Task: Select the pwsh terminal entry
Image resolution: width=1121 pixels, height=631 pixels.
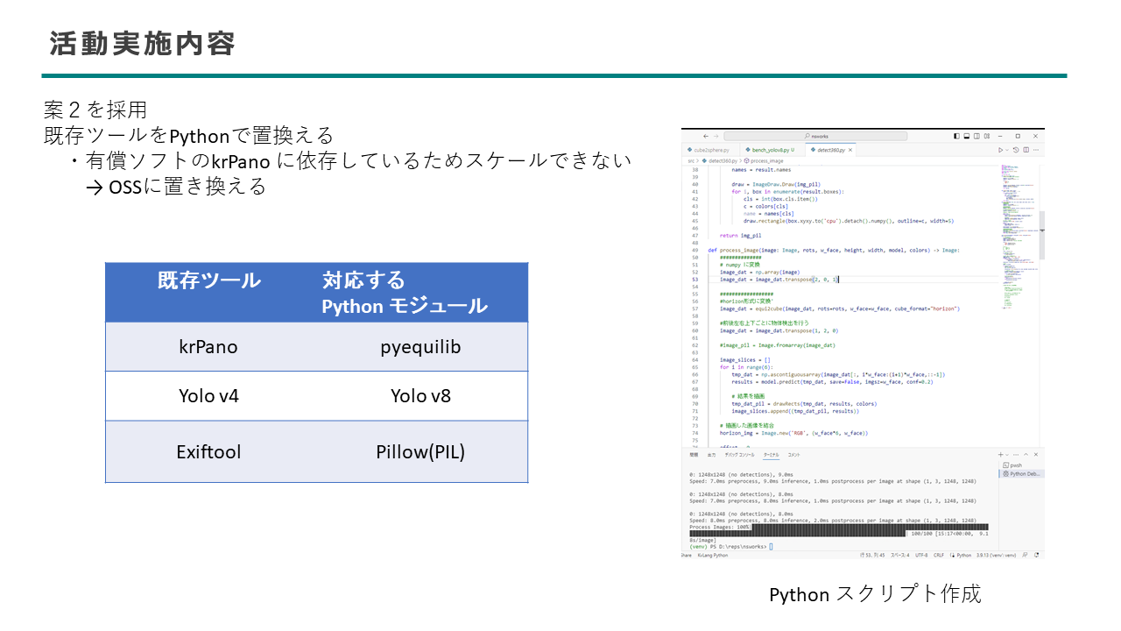Action: (x=1021, y=465)
